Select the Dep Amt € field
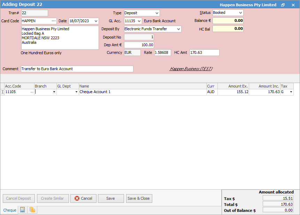 [x=139, y=45]
